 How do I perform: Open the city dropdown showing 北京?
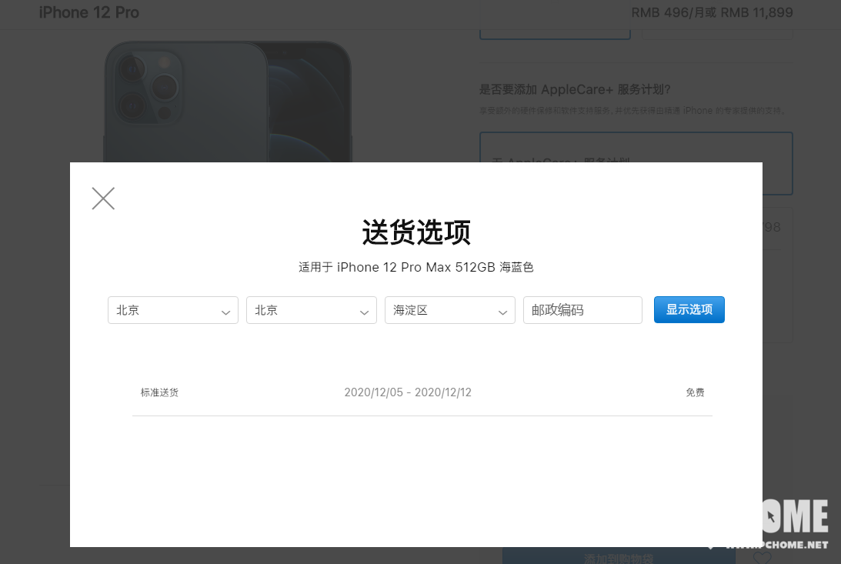pos(311,310)
